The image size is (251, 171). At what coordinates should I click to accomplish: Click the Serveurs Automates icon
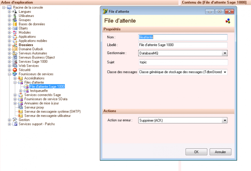pos(15,53)
